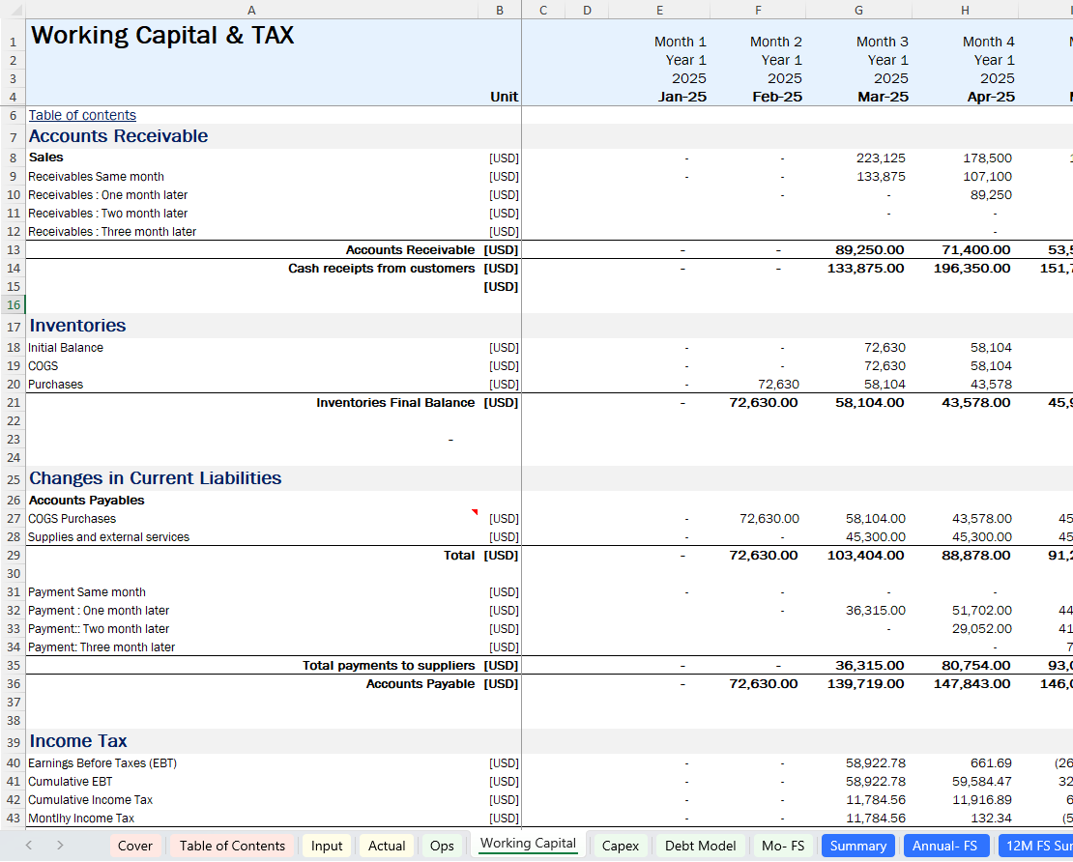Open the Capex sheet tab
1073x862 pixels.
pyautogui.click(x=620, y=846)
